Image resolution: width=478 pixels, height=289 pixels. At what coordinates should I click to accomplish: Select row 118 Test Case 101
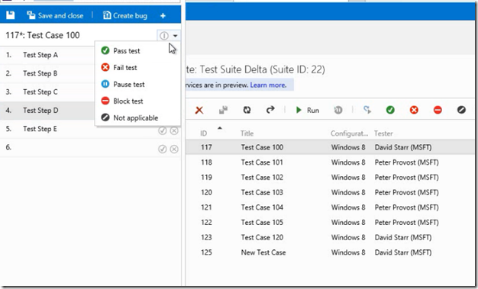330,162
